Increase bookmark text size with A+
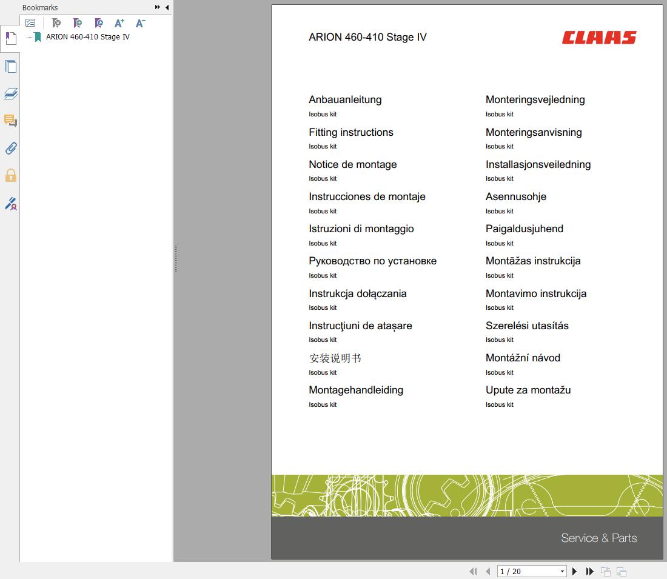This screenshot has height=579, width=667. point(119,23)
